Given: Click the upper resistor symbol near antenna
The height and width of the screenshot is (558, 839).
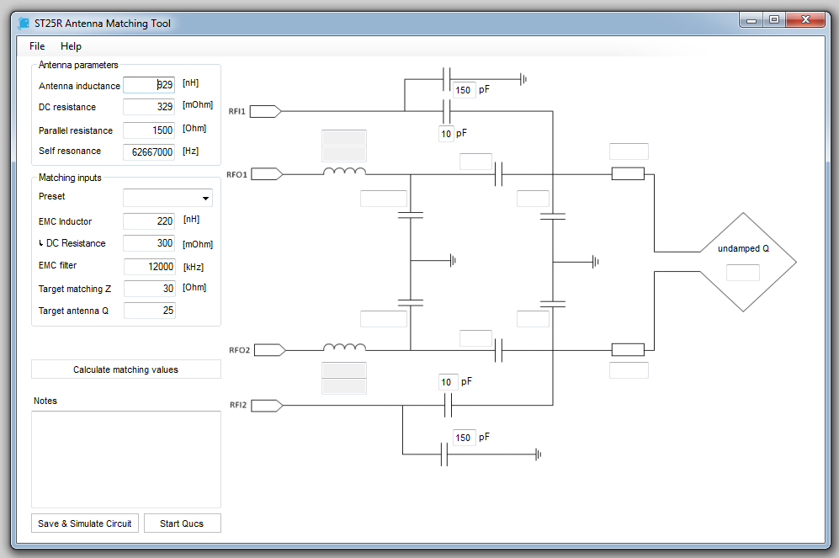Looking at the screenshot, I should 628,174.
